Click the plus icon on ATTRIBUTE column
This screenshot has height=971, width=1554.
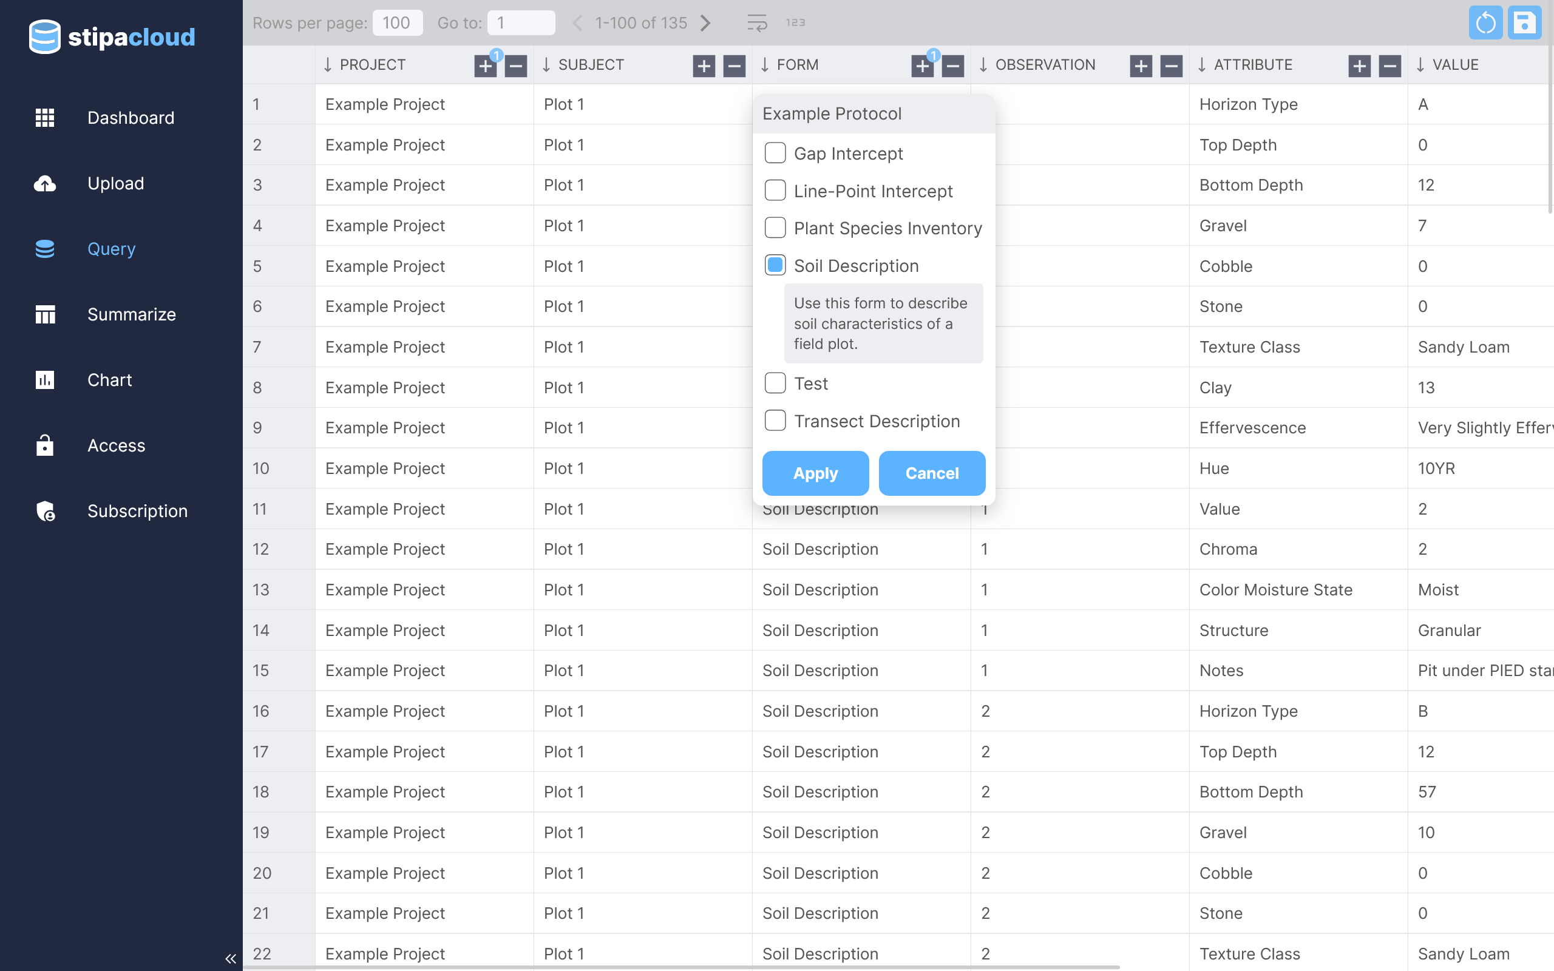pyautogui.click(x=1359, y=66)
